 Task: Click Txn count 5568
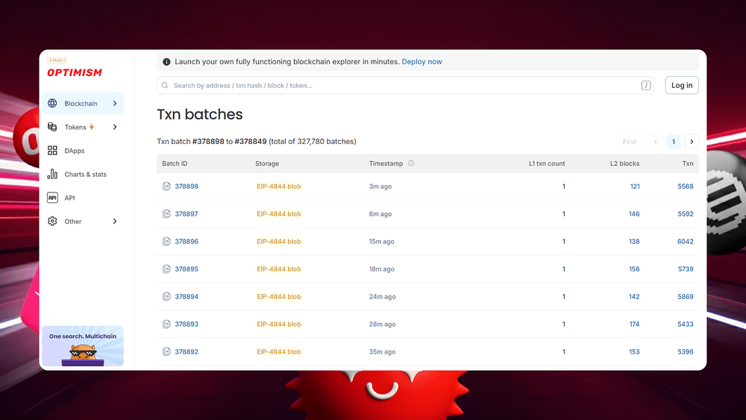click(686, 187)
